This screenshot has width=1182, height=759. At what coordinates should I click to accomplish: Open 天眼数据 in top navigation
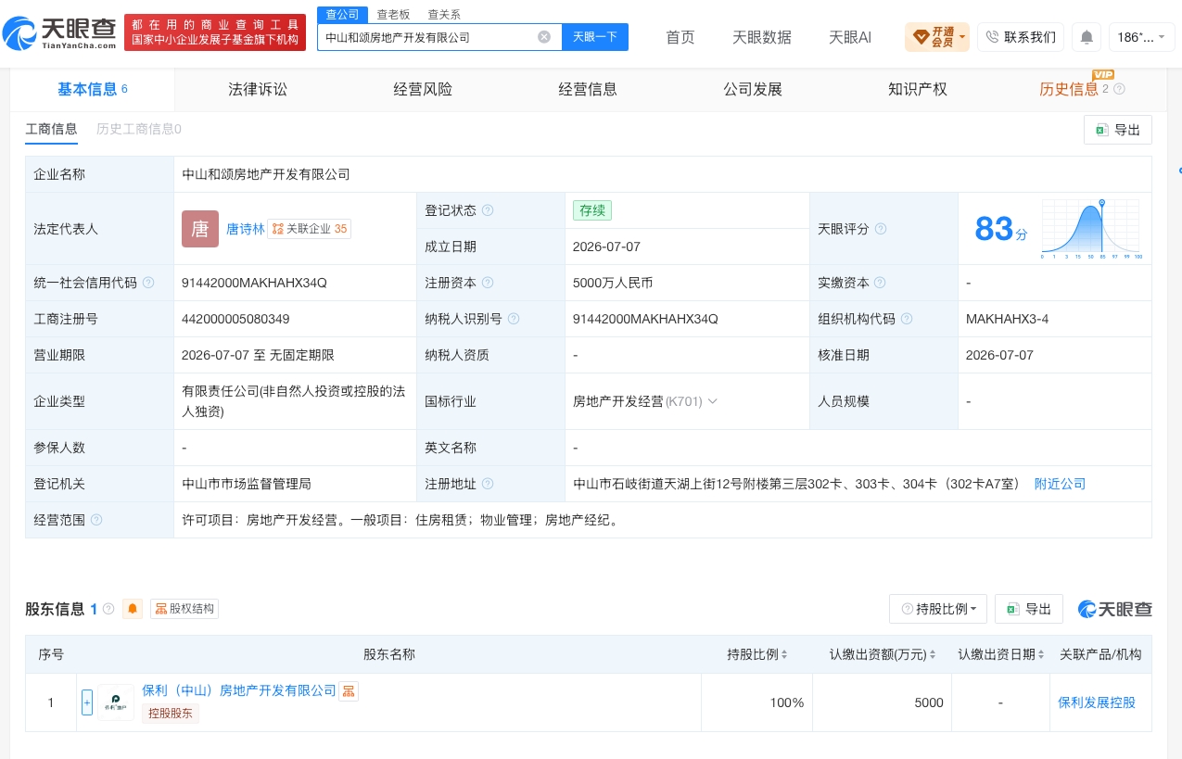(x=762, y=37)
